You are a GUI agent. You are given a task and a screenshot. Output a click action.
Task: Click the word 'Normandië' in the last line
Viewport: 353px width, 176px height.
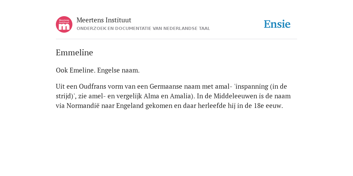pos(83,106)
